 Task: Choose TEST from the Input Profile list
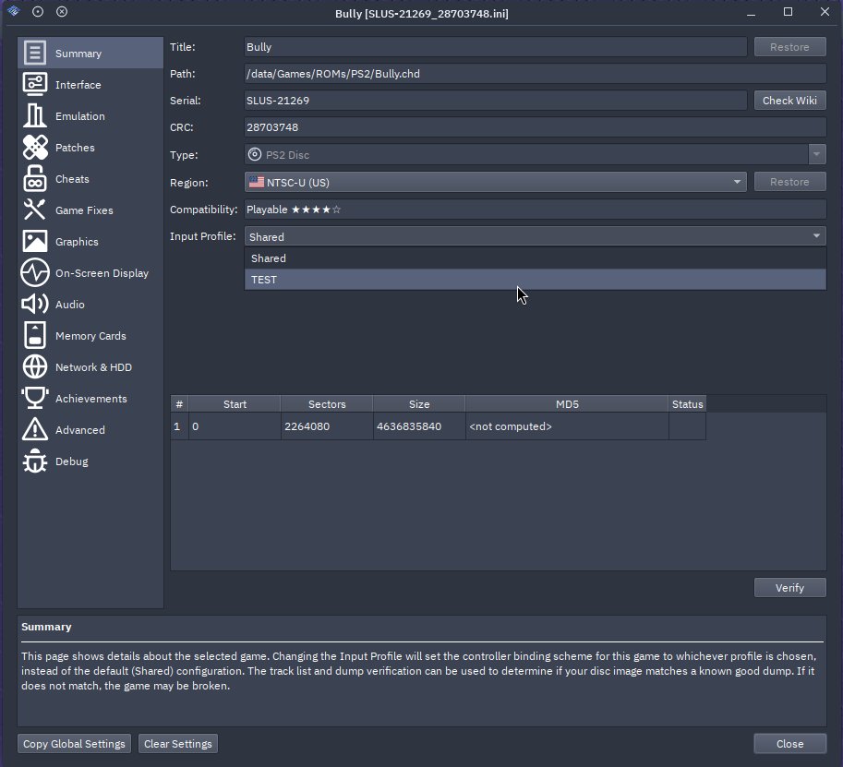pyautogui.click(x=535, y=280)
